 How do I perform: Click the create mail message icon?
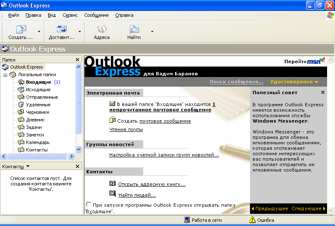click(112, 120)
